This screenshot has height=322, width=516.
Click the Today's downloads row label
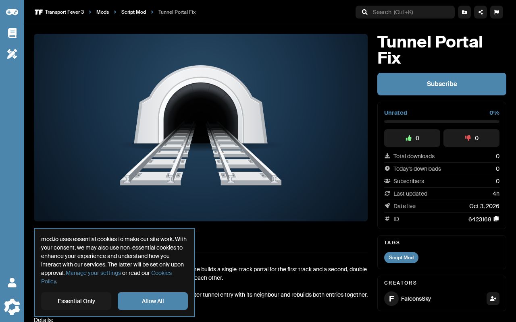tap(417, 169)
